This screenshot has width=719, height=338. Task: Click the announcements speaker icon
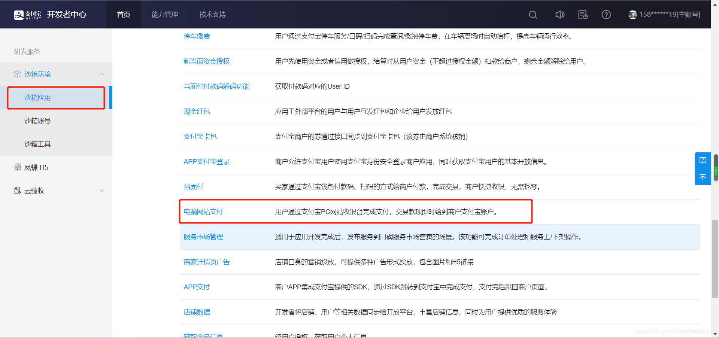[x=560, y=15]
